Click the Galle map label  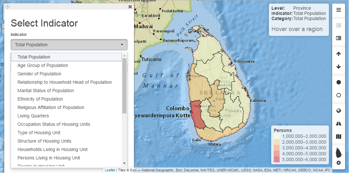pyautogui.click(x=197, y=140)
